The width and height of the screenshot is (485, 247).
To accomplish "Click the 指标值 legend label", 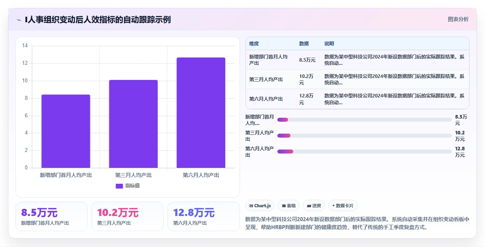I will pos(132,186).
